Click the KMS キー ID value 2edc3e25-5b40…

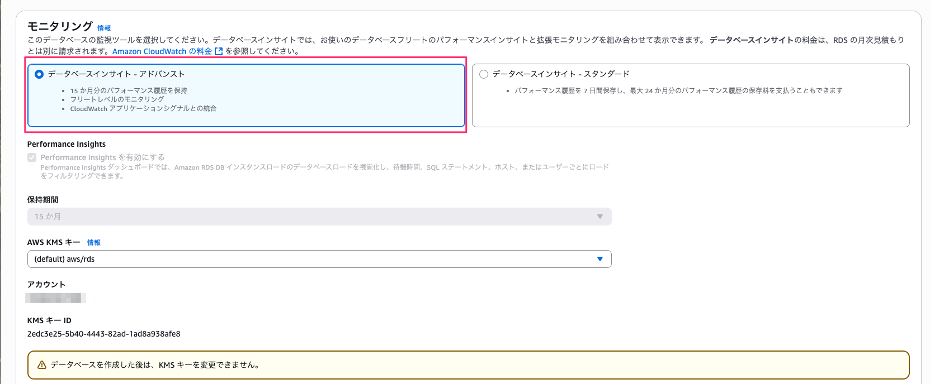pos(103,334)
